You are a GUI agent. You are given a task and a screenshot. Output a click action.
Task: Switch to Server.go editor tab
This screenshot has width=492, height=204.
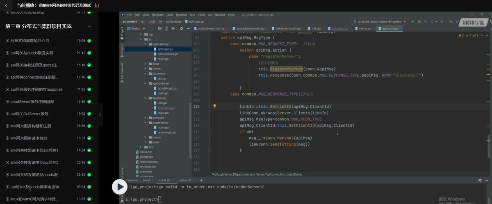point(364,29)
